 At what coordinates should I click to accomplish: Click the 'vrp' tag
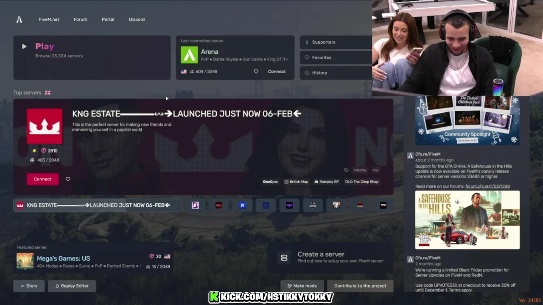pyautogui.click(x=375, y=170)
